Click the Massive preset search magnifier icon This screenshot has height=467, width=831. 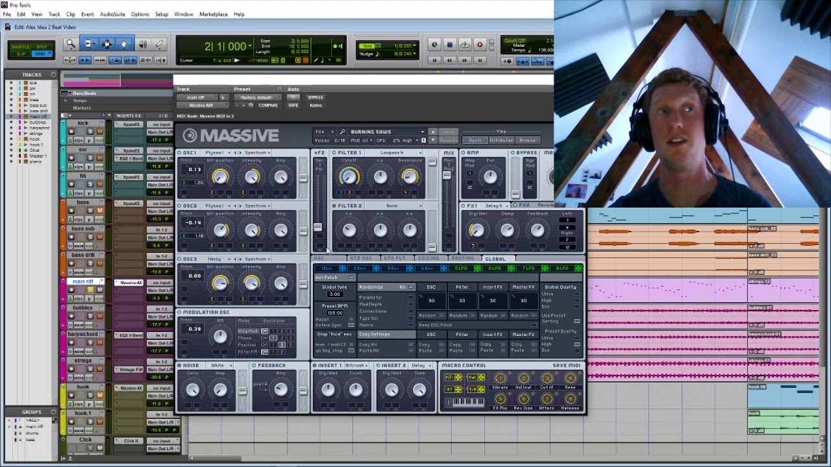click(343, 132)
